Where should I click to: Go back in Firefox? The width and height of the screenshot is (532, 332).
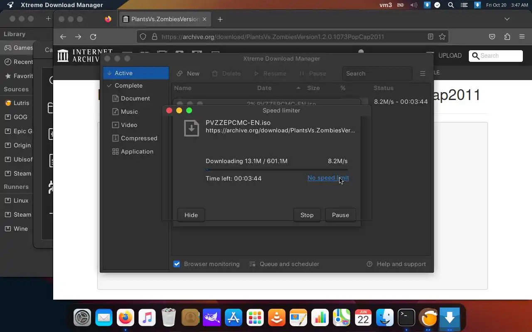coord(63,37)
